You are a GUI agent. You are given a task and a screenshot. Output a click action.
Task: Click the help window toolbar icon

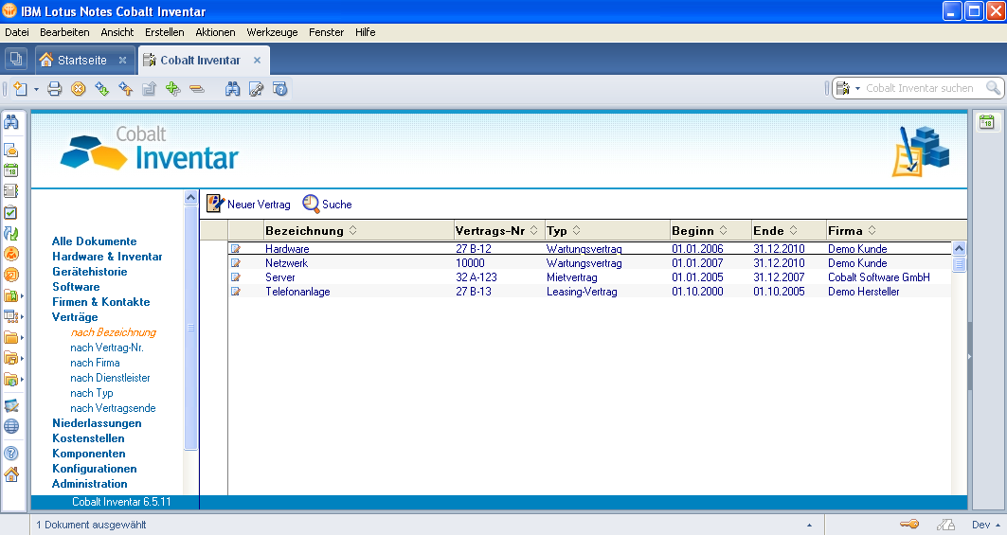[x=280, y=89]
